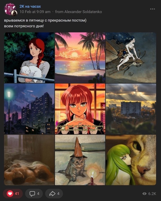Open the kitten with party hat painting
The height and width of the screenshot is (201, 161).
(80, 160)
